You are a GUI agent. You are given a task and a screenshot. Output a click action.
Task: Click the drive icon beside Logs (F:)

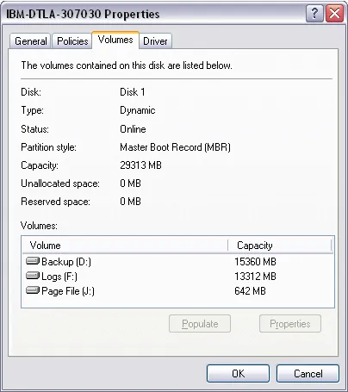tap(33, 276)
